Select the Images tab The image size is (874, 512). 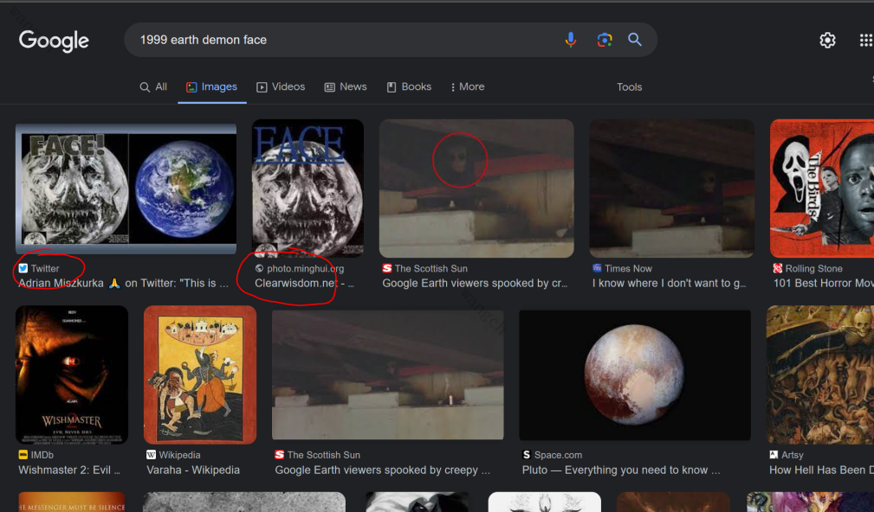click(212, 86)
